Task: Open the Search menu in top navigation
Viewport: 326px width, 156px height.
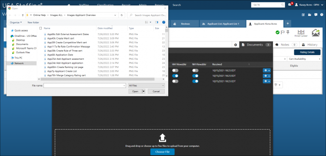Action: point(176,5)
